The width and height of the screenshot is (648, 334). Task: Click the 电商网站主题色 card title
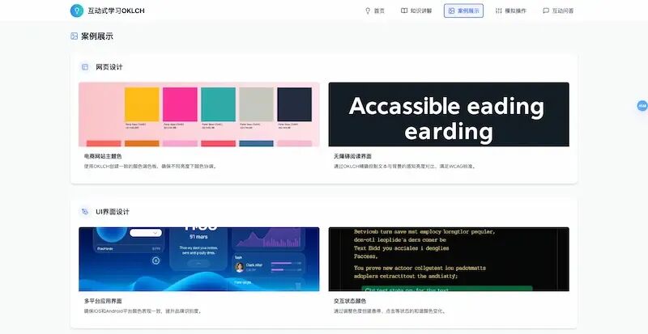[103, 156]
